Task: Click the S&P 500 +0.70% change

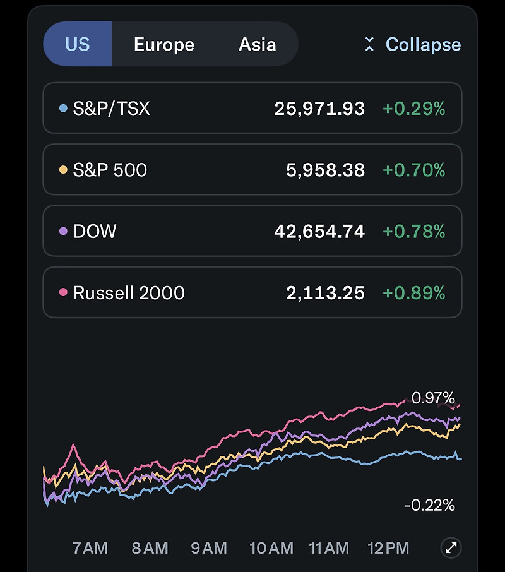Action: tap(414, 170)
